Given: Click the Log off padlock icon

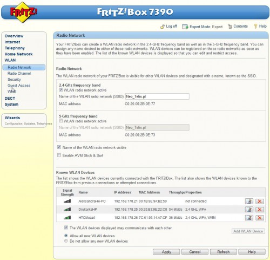Looking at the screenshot, I should click(x=163, y=27).
